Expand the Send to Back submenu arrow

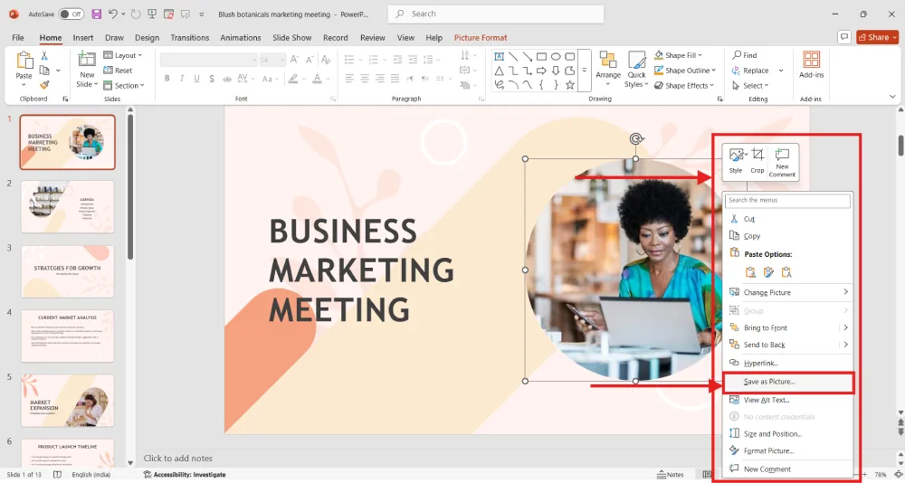pyautogui.click(x=845, y=345)
